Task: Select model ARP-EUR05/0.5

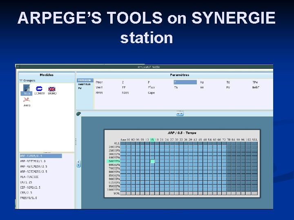Action: tap(41, 156)
